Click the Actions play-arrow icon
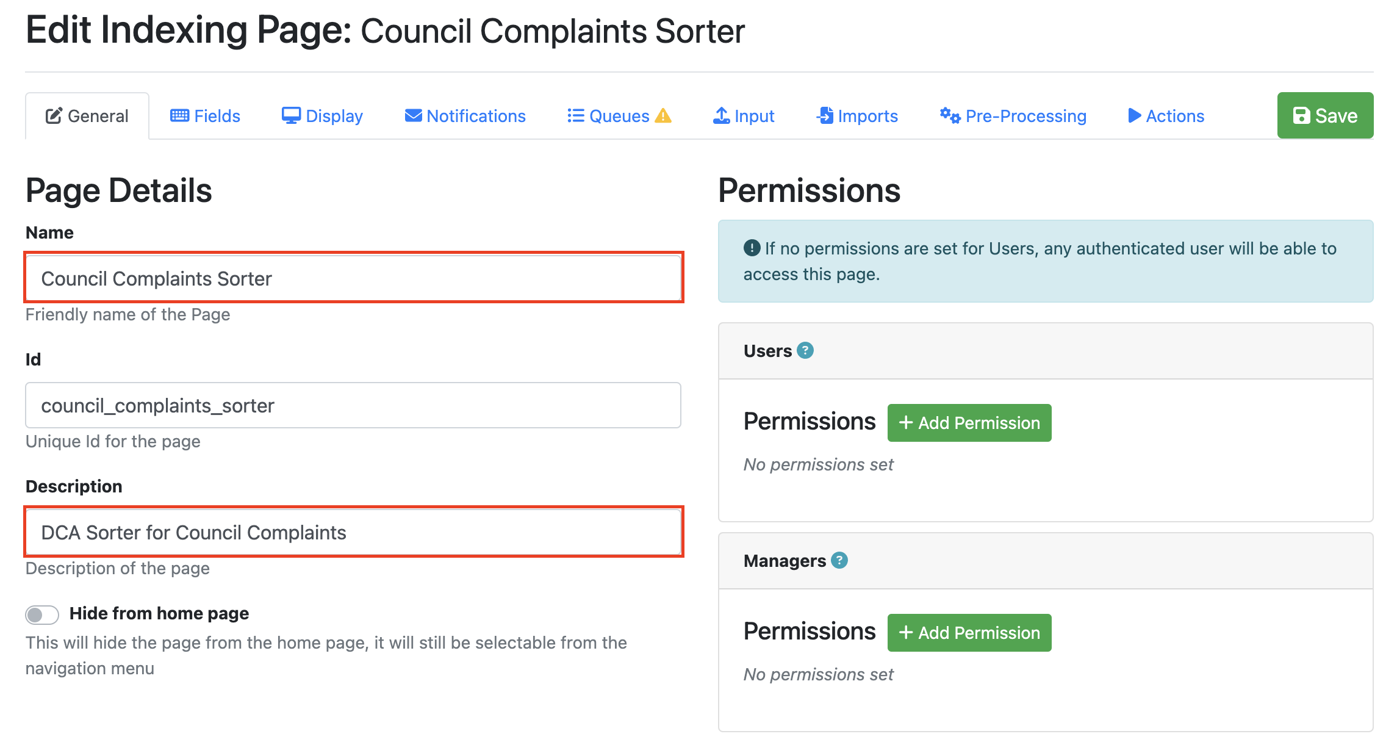 [x=1134, y=115]
